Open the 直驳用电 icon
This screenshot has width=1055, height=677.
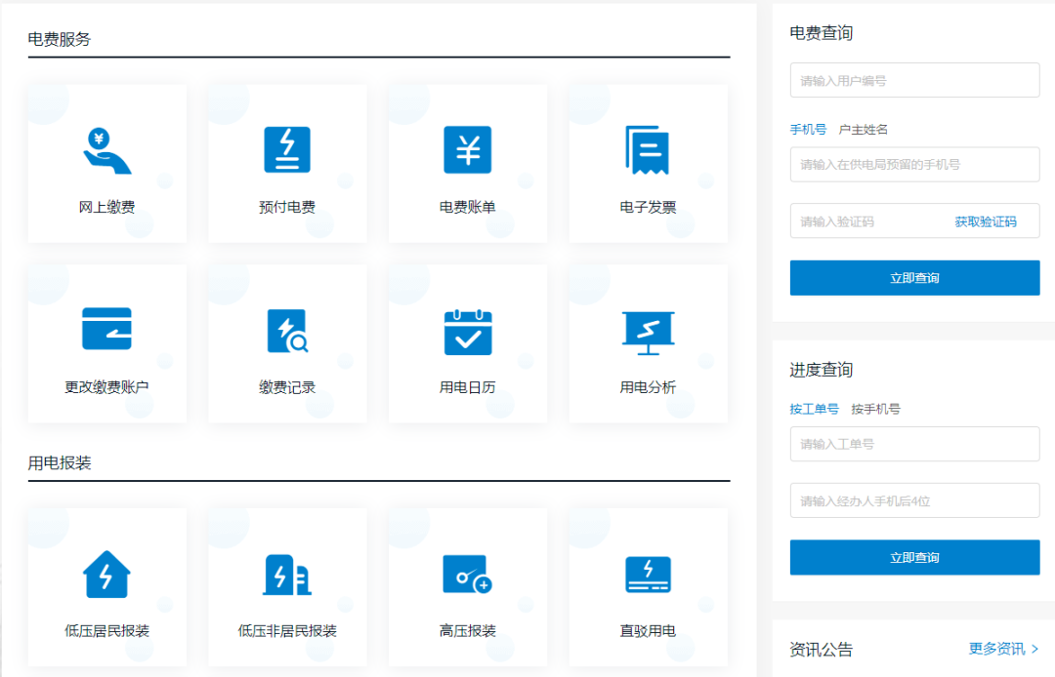(x=648, y=575)
